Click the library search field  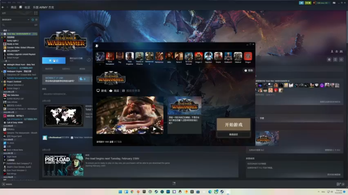tap(17, 25)
